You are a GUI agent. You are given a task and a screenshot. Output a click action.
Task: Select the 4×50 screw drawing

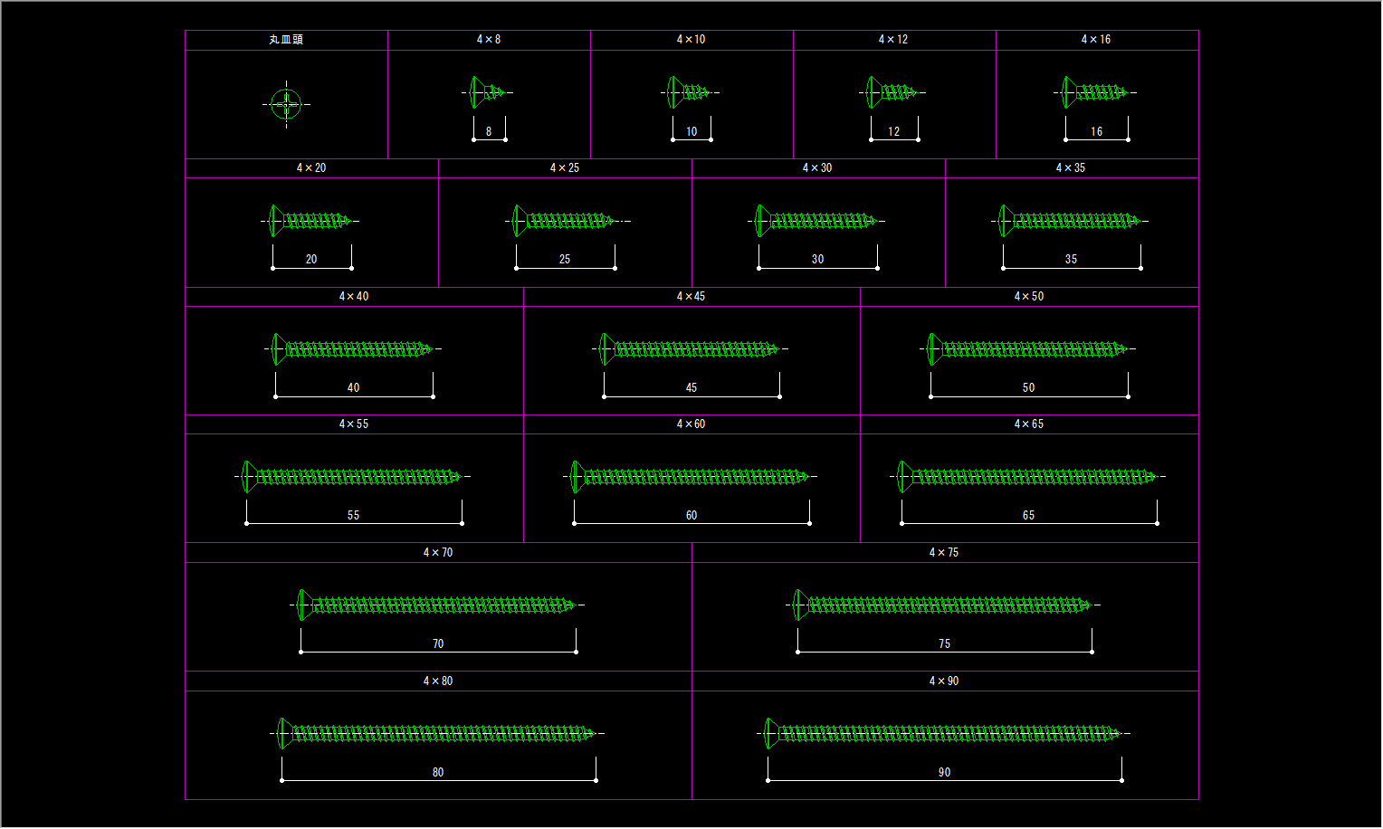click(1028, 349)
